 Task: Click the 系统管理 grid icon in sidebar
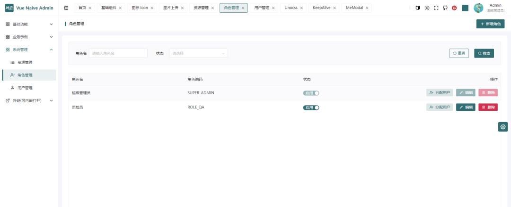coord(8,50)
